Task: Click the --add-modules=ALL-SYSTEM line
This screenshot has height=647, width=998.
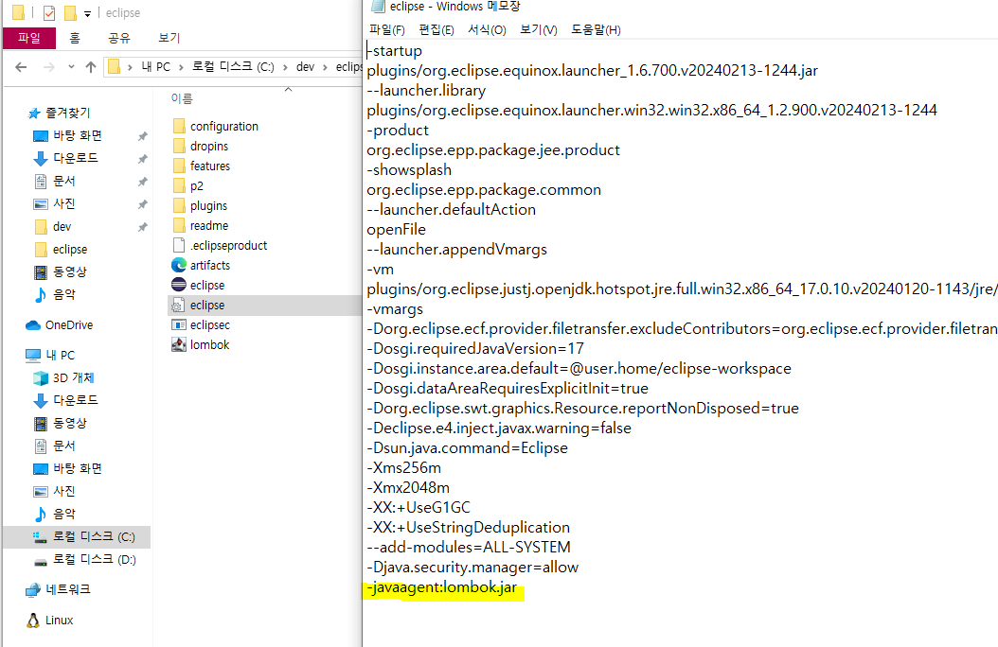Action: click(469, 548)
